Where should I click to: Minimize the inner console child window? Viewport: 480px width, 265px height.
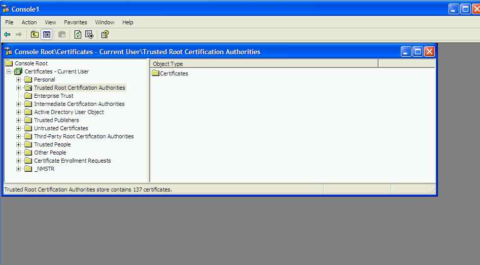406,52
